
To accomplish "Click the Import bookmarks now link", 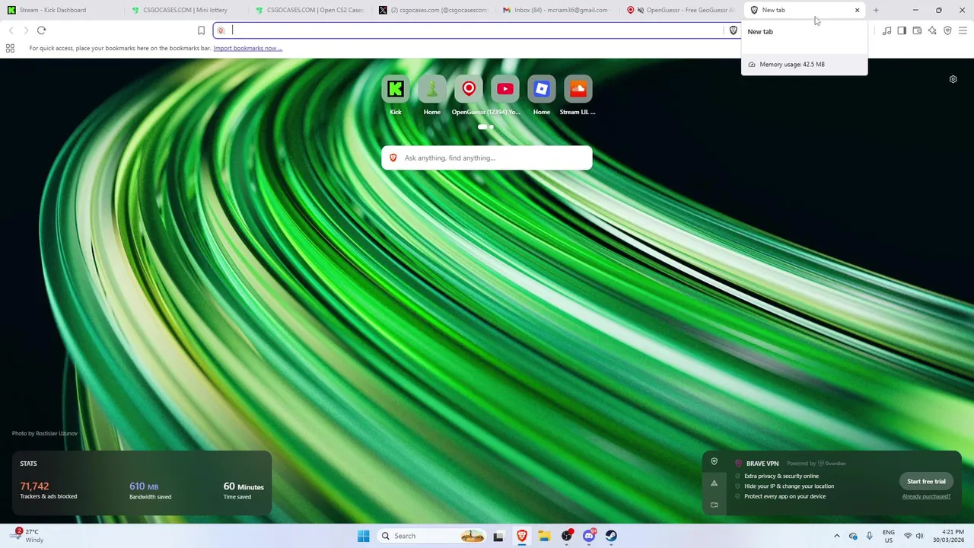I will [248, 48].
